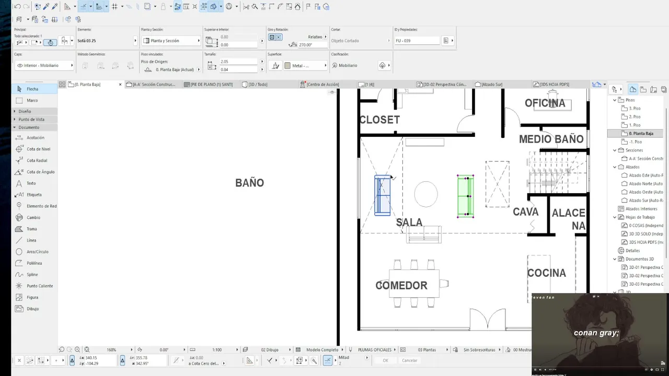Open the Planta y Sección dropdown
The image size is (669, 376).
click(x=171, y=41)
